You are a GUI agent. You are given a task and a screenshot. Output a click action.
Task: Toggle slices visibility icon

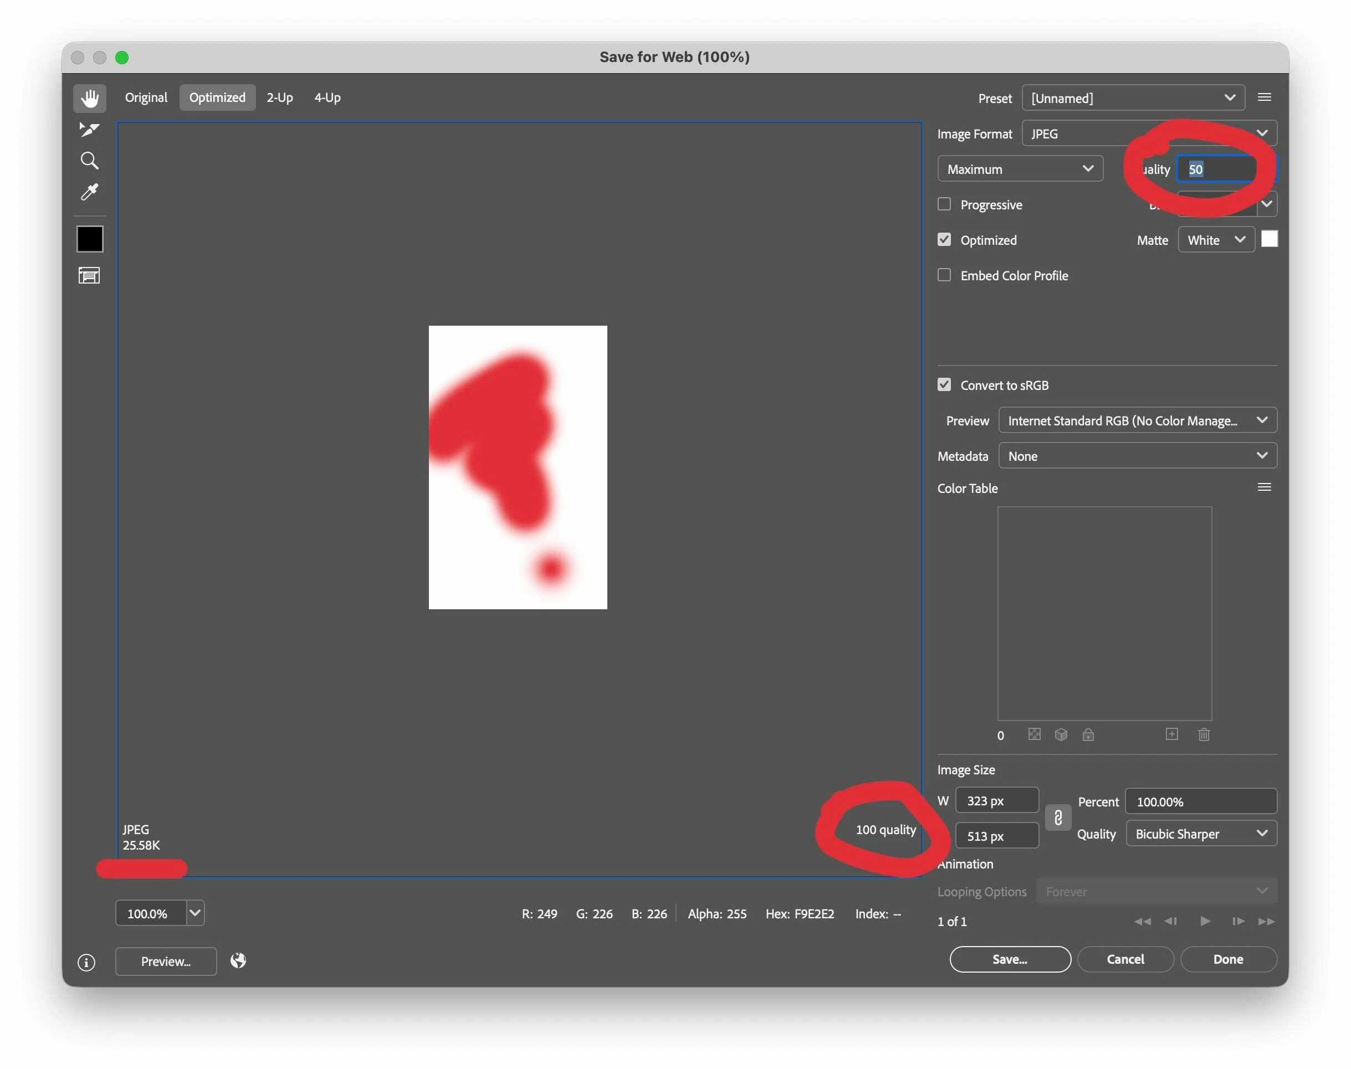pos(90,275)
